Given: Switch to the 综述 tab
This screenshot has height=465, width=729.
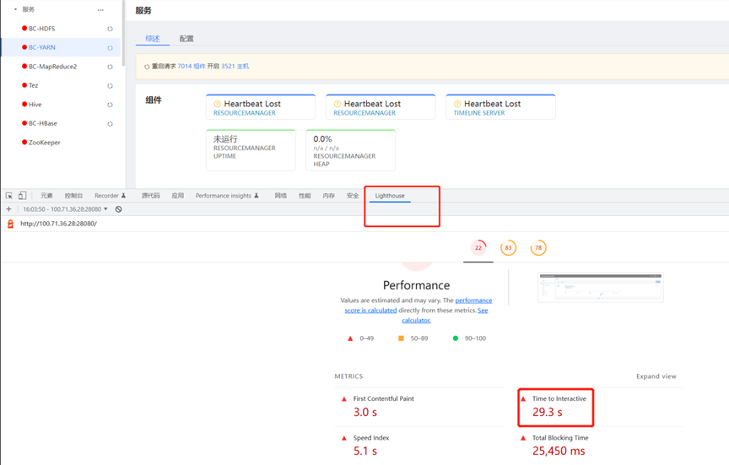Looking at the screenshot, I should 153,39.
